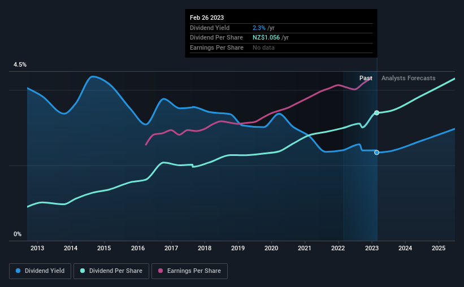Click the 2022 x-axis label
Image resolution: width=464 pixels, height=287 pixels.
click(338, 248)
